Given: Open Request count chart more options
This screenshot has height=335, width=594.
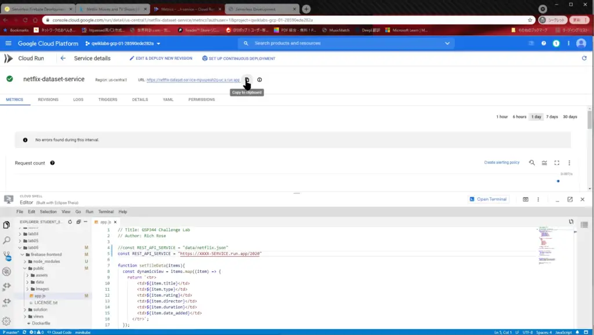Looking at the screenshot, I should pyautogui.click(x=569, y=163).
